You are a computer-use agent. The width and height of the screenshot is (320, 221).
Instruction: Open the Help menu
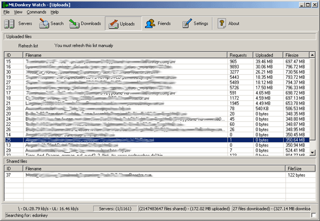[54, 11]
